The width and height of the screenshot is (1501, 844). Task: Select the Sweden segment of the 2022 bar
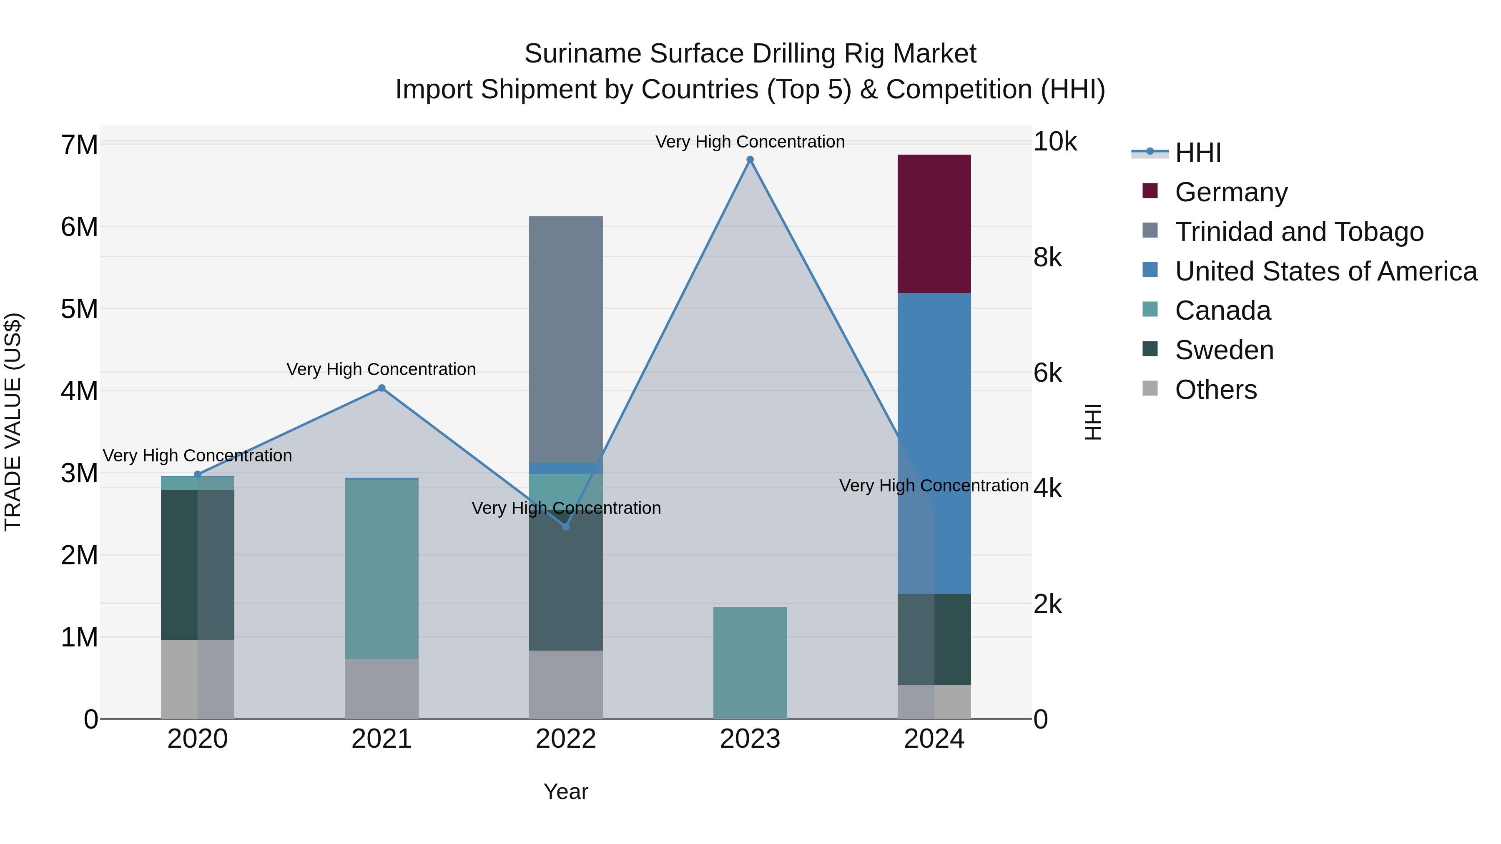(566, 580)
